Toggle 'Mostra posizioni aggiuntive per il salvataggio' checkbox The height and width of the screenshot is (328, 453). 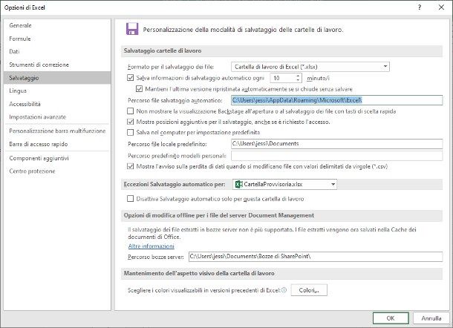[130, 122]
